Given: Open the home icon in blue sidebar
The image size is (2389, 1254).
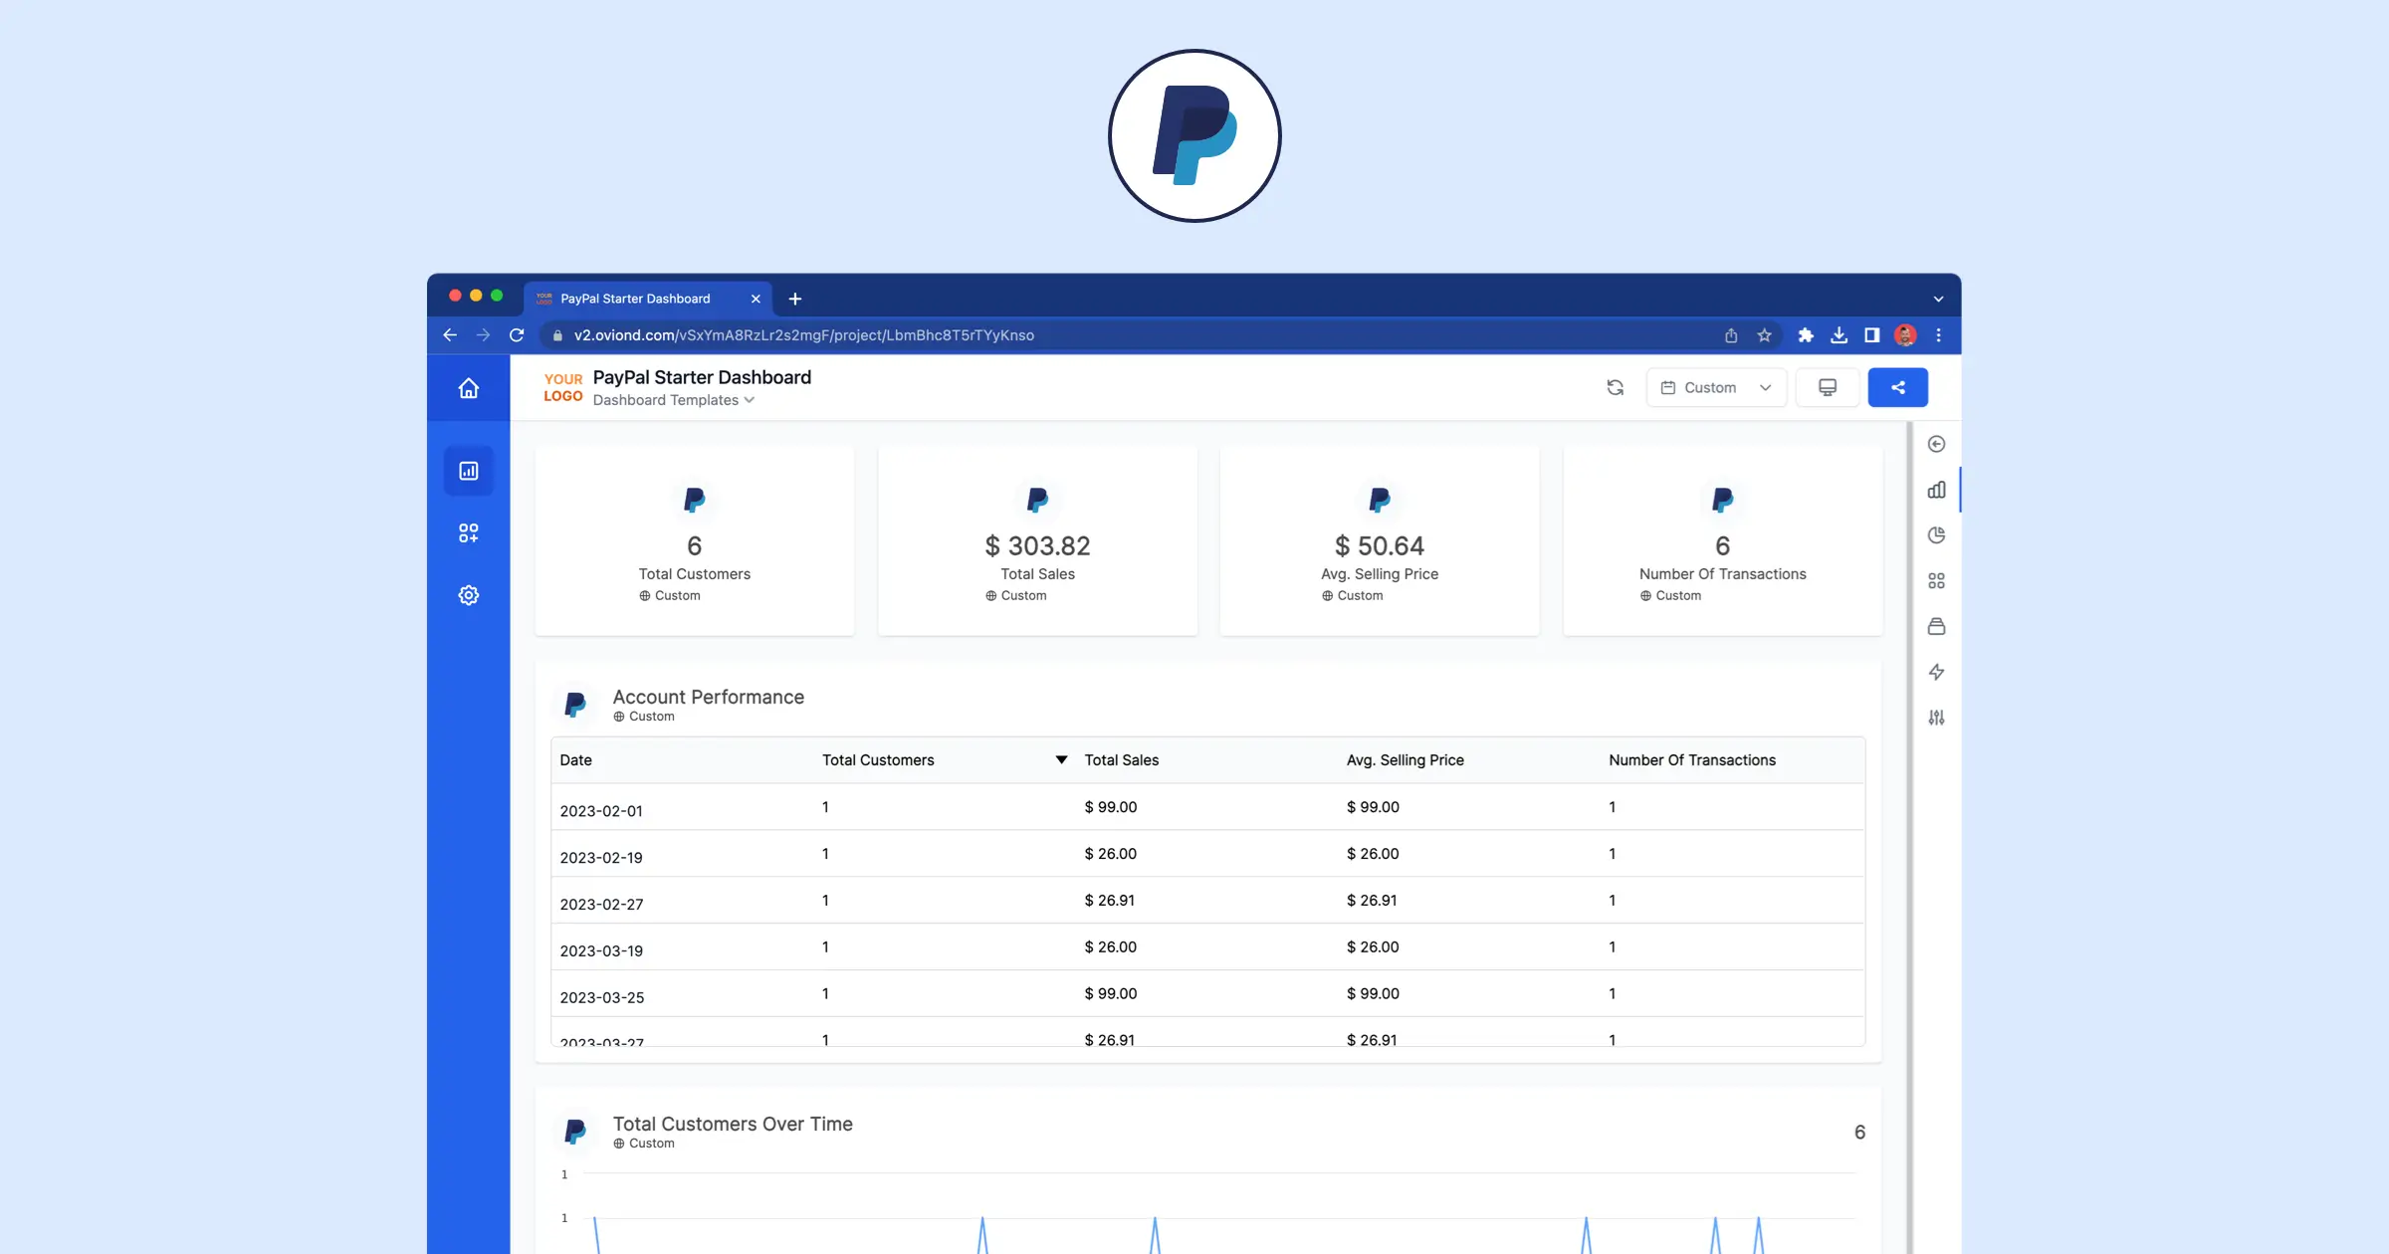Looking at the screenshot, I should (468, 388).
